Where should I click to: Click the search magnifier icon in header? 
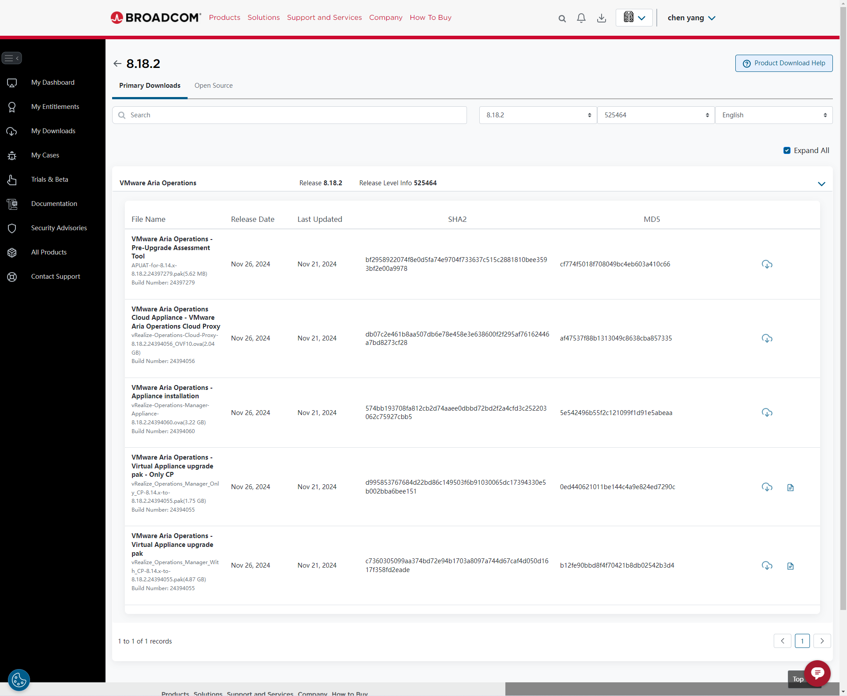pyautogui.click(x=562, y=19)
